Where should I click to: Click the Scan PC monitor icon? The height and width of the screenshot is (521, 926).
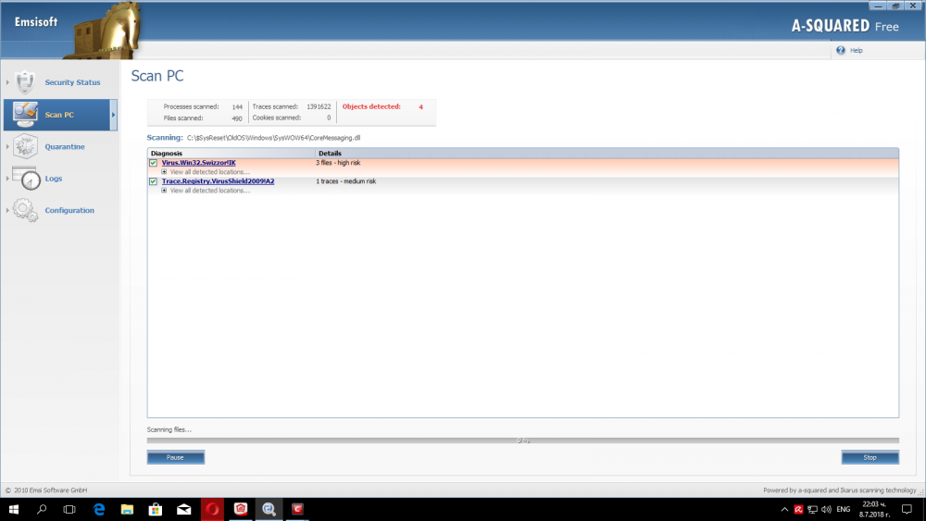click(x=25, y=114)
